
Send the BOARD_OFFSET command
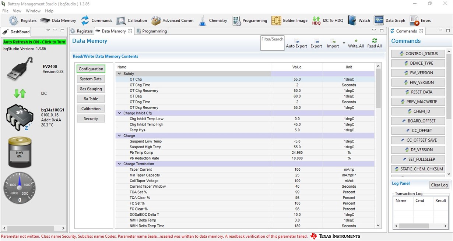[x=418, y=121]
